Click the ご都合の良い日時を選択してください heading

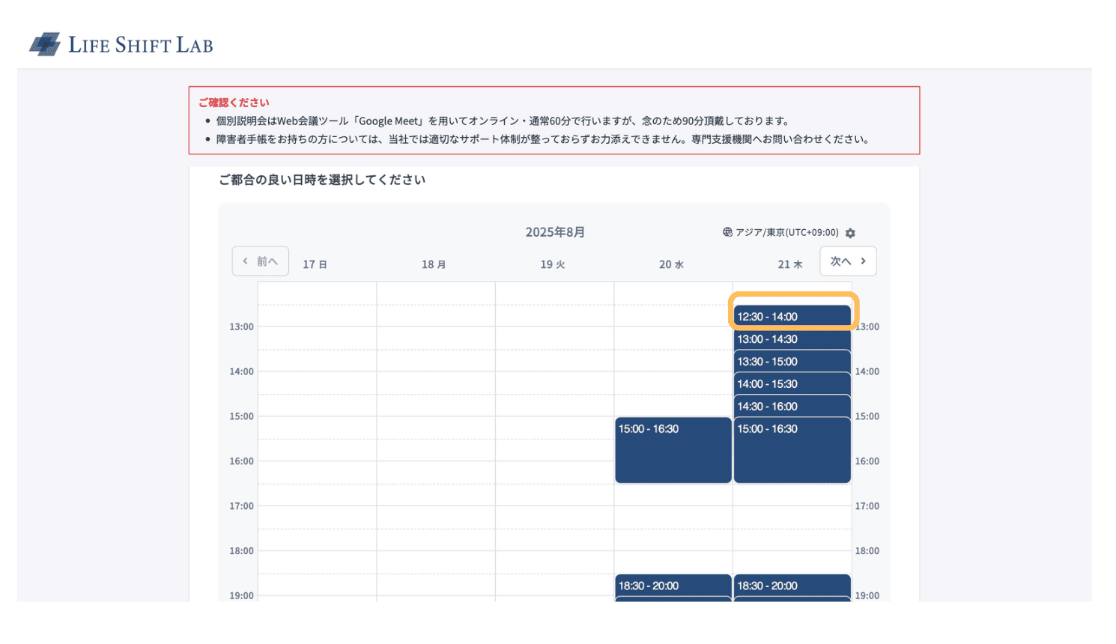[322, 180]
